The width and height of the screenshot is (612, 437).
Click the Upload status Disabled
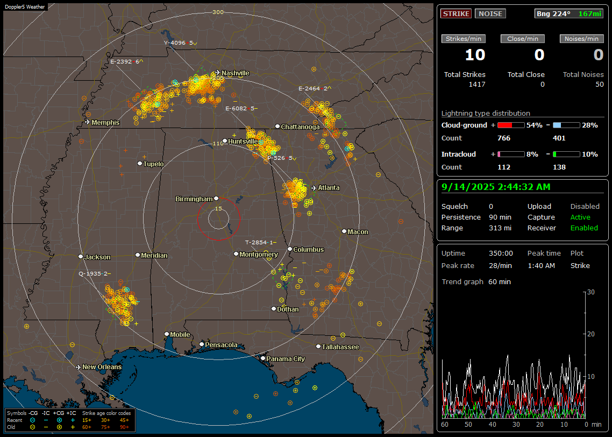[x=585, y=206]
